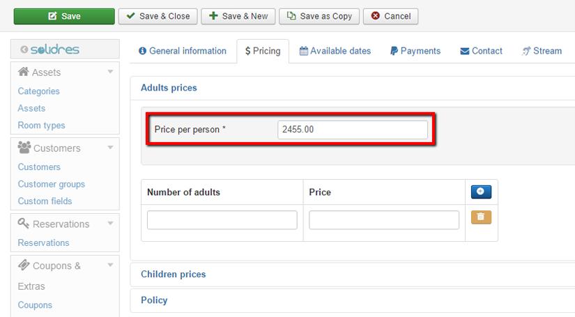This screenshot has height=317, width=575.
Task: Open the Categories link in sidebar
Action: [x=38, y=91]
